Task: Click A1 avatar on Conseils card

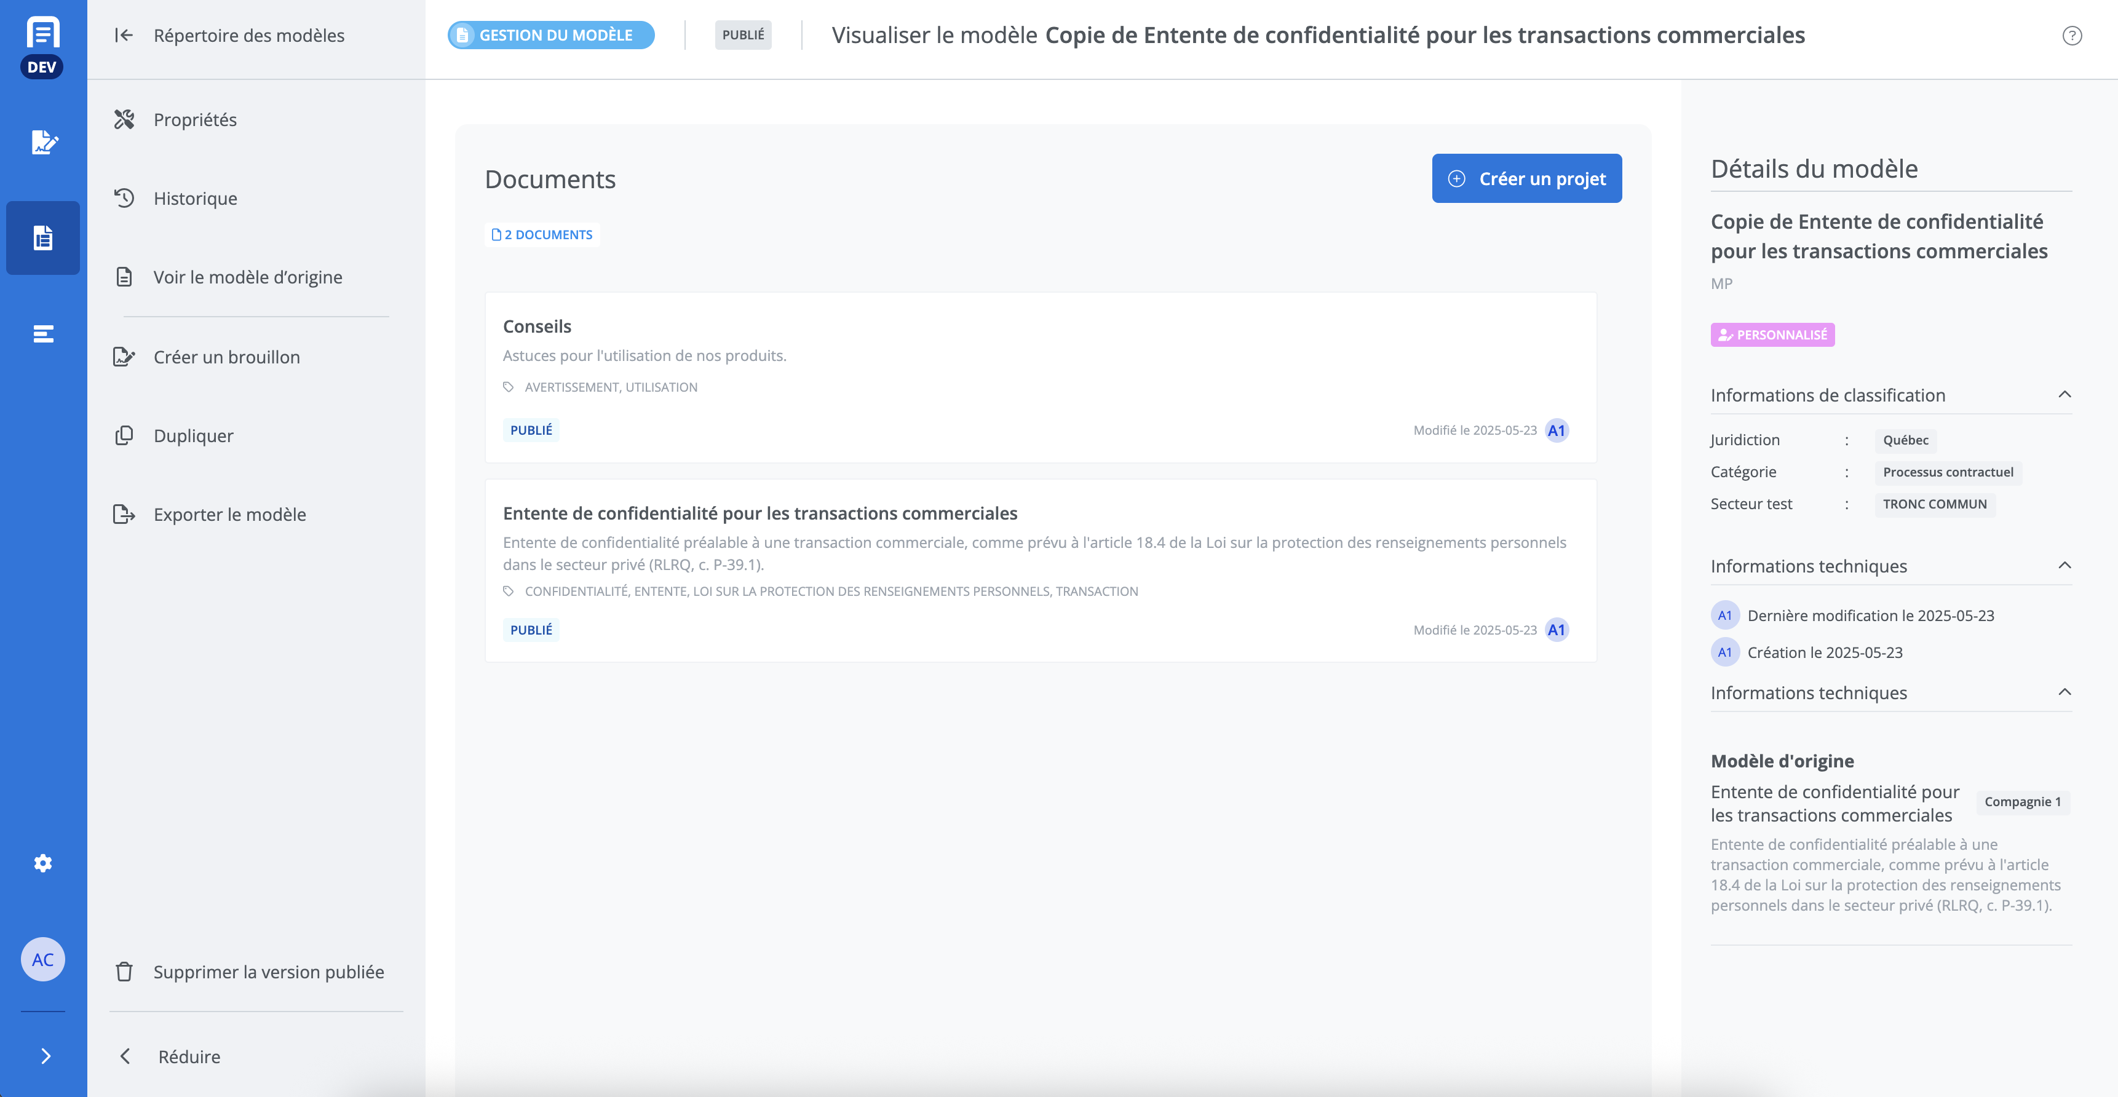Action: click(x=1556, y=430)
